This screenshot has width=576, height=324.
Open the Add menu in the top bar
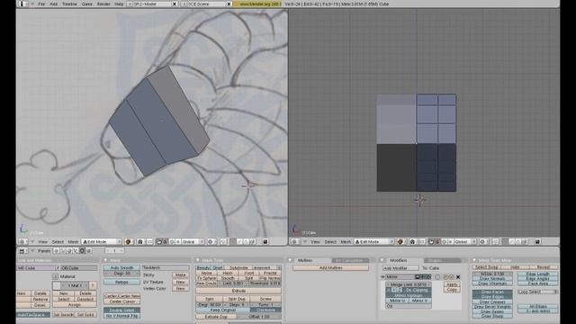point(54,4)
